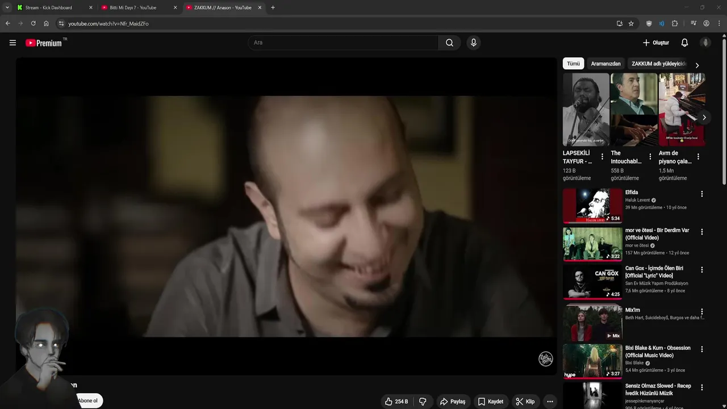The image size is (727, 409).
Task: Click the install app icon in address bar
Action: click(x=619, y=23)
